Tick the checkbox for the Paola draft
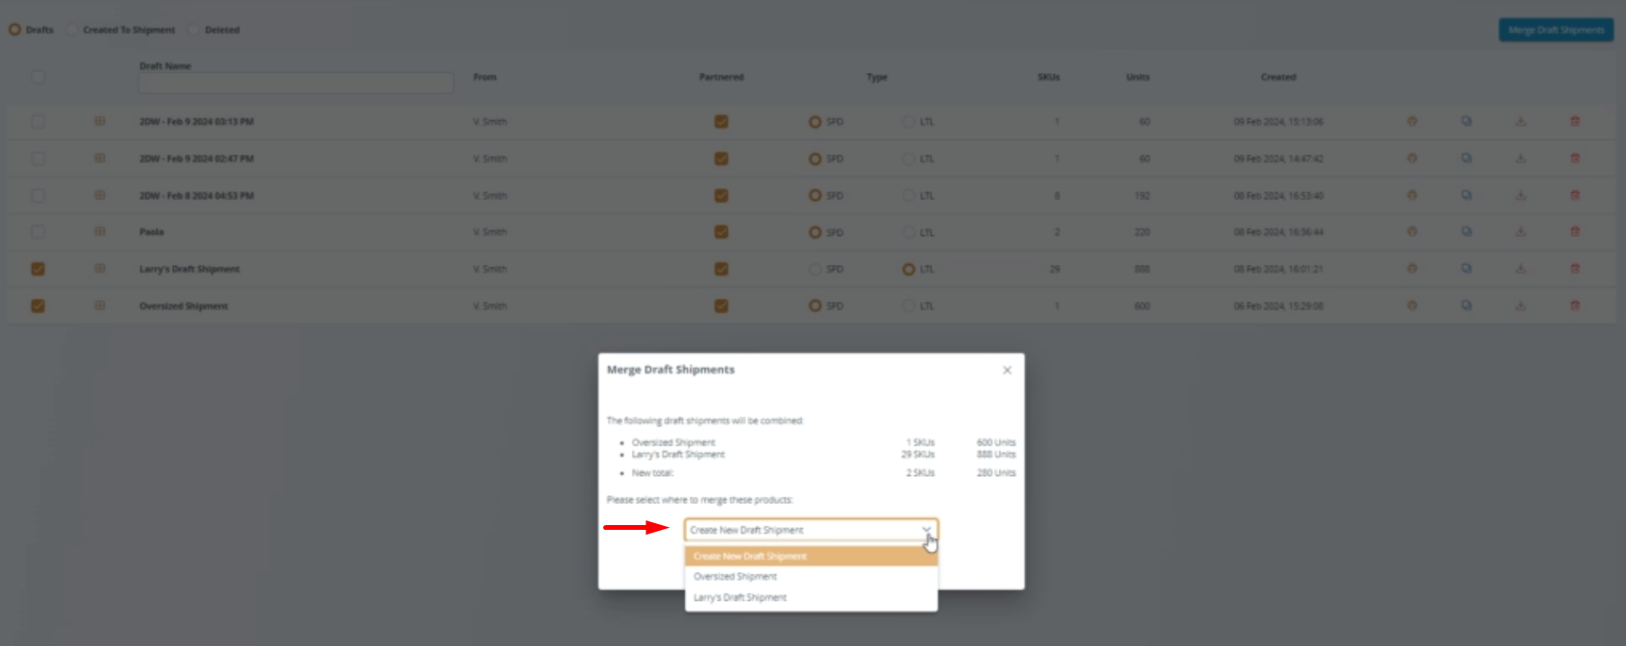Viewport: 1626px width, 646px height. tap(37, 231)
